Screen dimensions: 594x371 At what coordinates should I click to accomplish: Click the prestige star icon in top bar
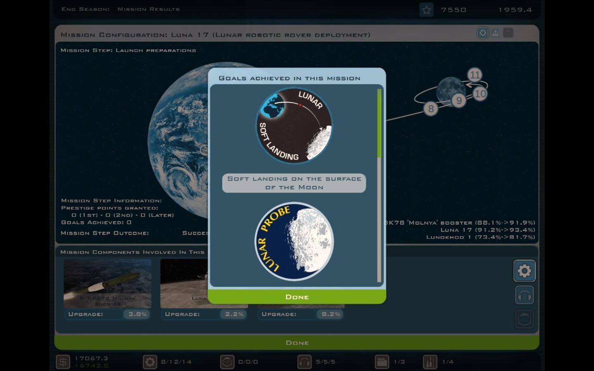[427, 9]
